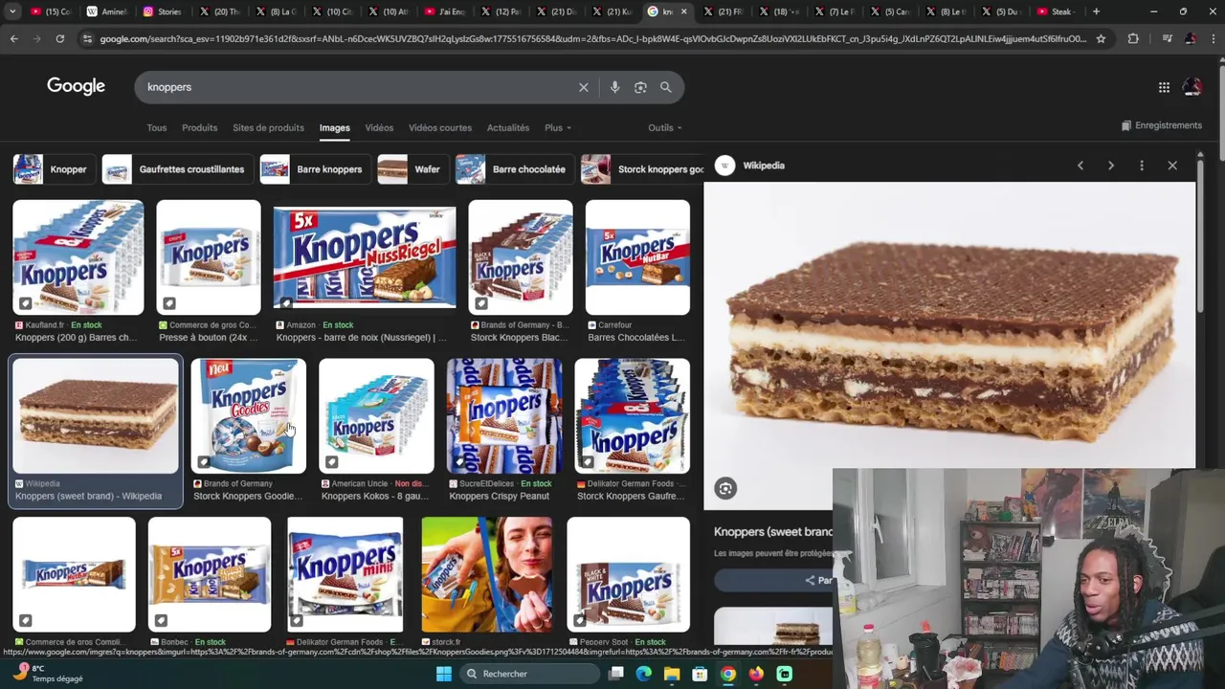Image resolution: width=1225 pixels, height=689 pixels.
Task: Search this image with Lens button
Action: 725,489
